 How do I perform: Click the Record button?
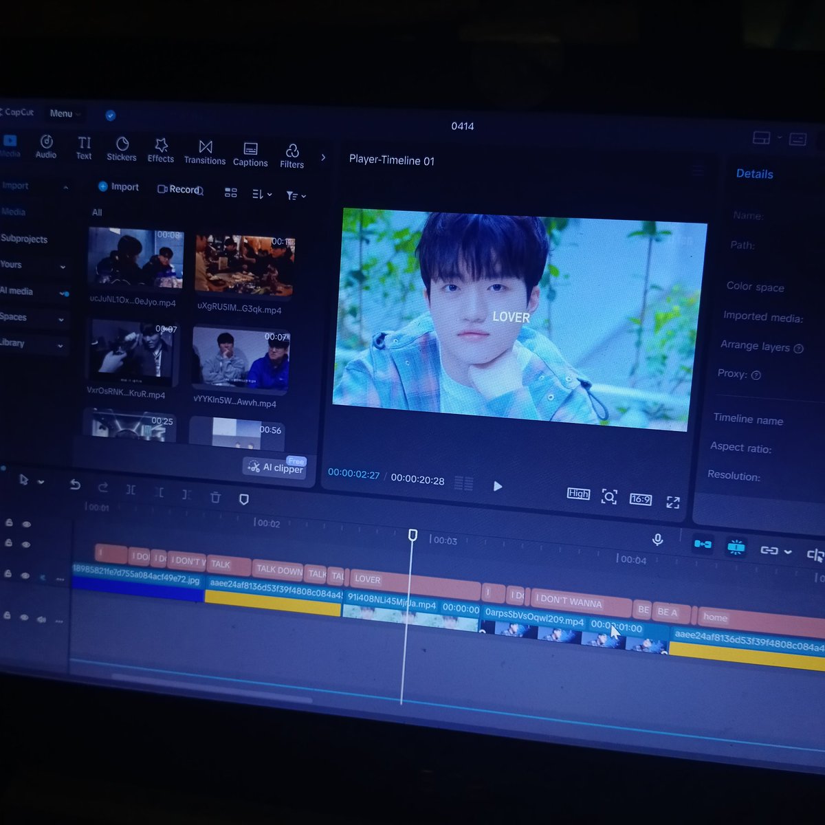point(180,189)
